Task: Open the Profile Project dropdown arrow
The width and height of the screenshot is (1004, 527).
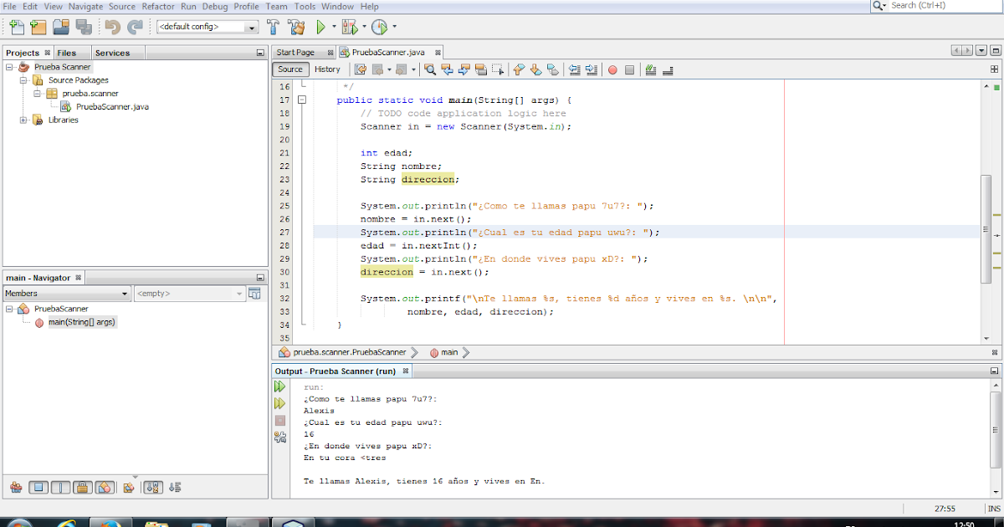Action: tap(394, 27)
